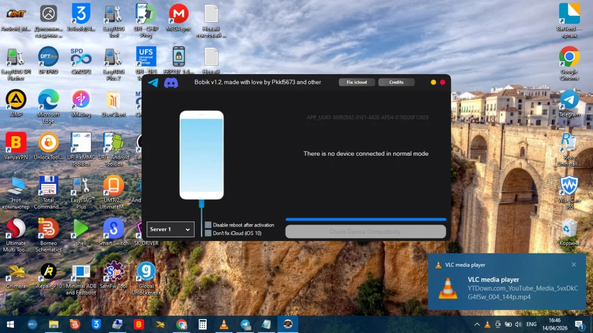Click the phone illustration in Bobik

[x=202, y=155]
